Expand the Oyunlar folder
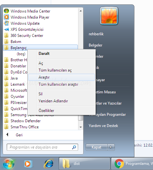The image size is (153, 170). click(17, 97)
